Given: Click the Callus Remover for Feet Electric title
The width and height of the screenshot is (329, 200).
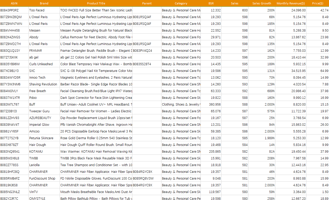Looking at the screenshot, I should 96,37.
